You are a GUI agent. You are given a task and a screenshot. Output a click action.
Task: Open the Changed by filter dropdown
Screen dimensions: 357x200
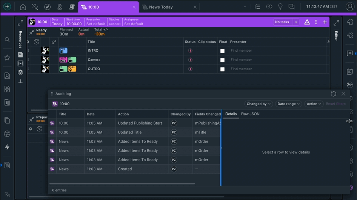point(259,104)
